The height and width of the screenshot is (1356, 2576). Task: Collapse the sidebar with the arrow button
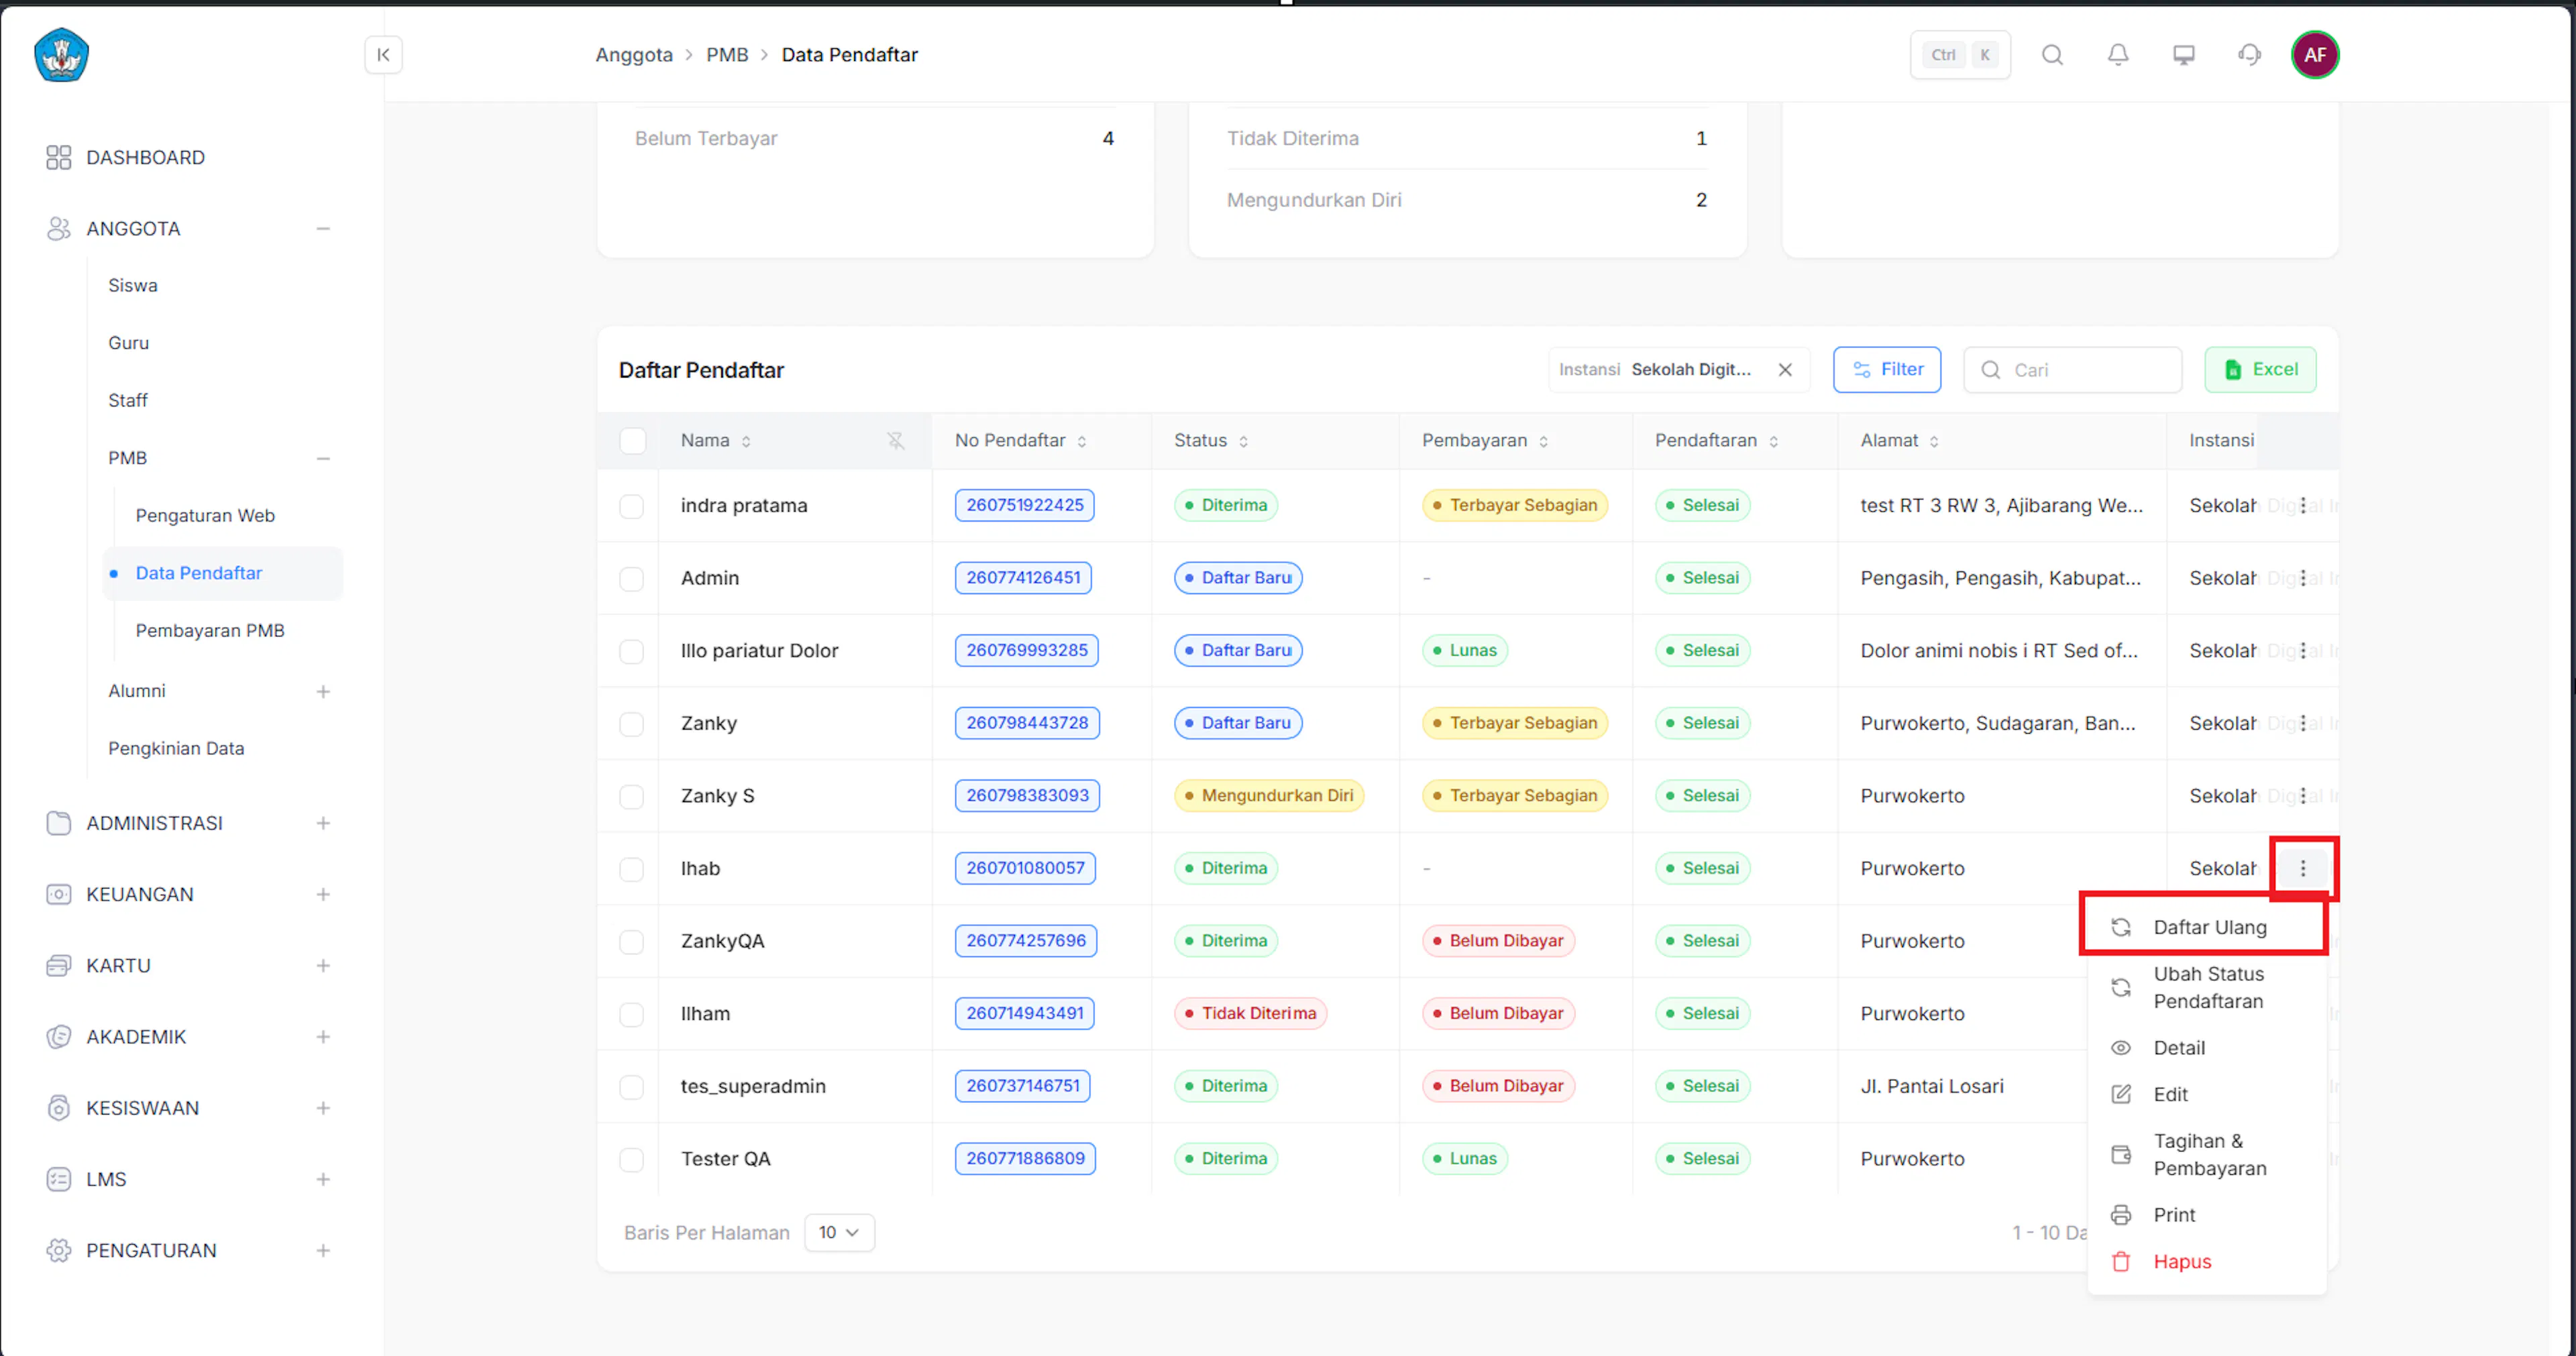pyautogui.click(x=383, y=55)
